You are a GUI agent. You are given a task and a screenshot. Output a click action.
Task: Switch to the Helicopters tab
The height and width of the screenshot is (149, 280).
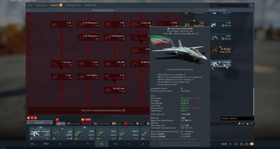pos(41,5)
